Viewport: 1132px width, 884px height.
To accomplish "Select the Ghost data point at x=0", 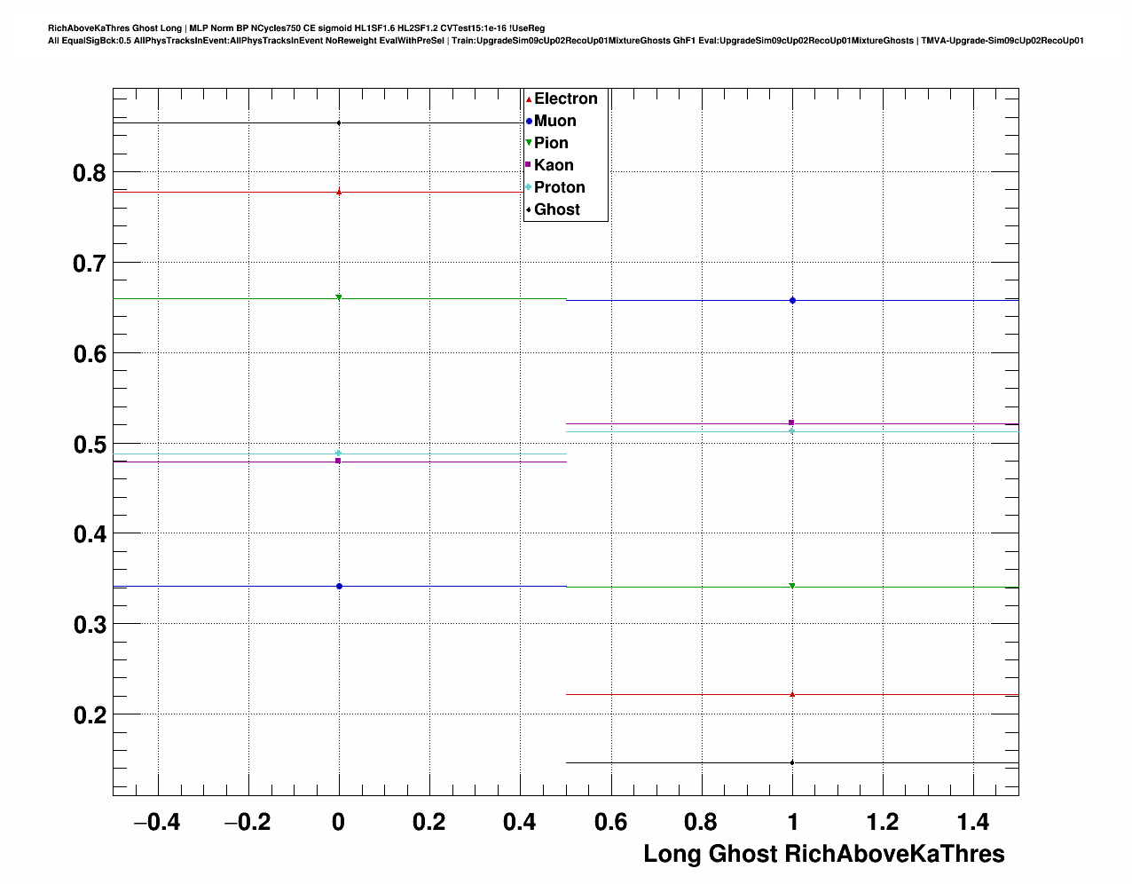I will pyautogui.click(x=339, y=123).
